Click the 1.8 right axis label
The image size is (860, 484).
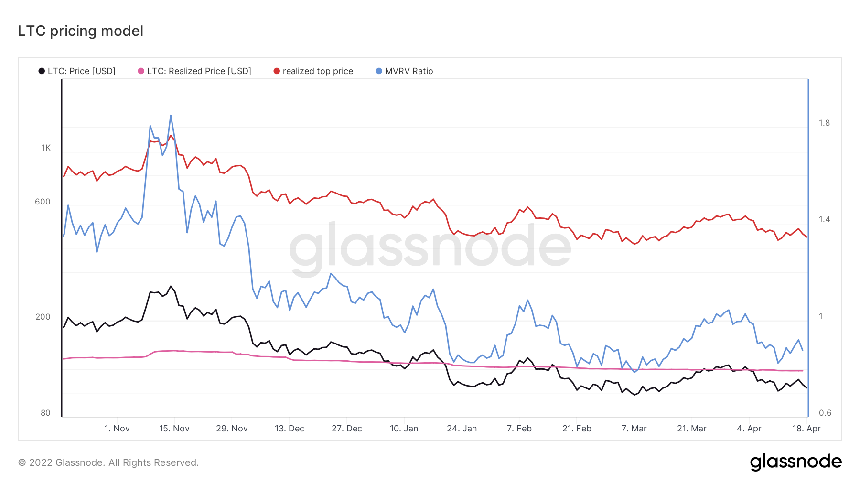pos(824,123)
